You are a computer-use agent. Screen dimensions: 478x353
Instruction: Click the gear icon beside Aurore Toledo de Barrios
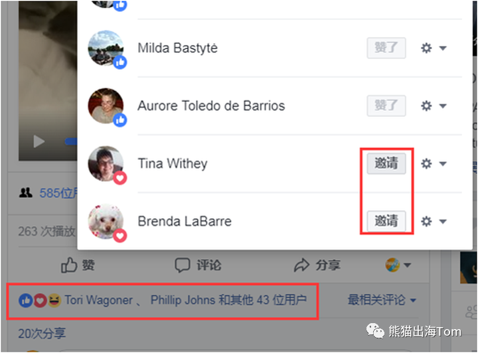(x=426, y=106)
